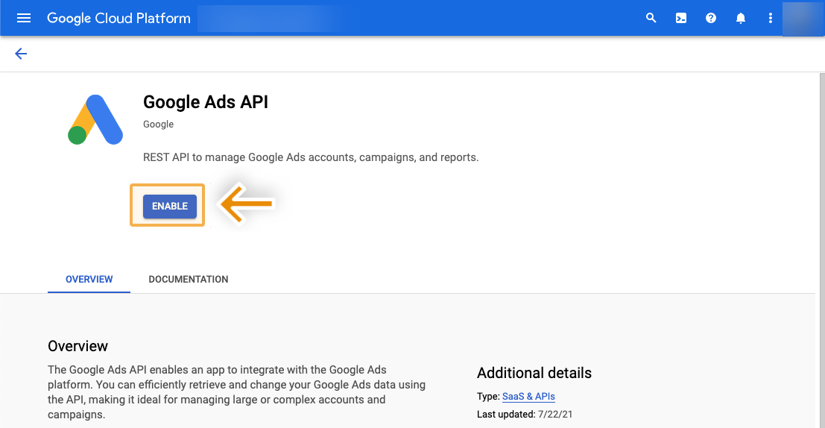Show notifications via the bell icon
This screenshot has width=825, height=428.
[741, 18]
